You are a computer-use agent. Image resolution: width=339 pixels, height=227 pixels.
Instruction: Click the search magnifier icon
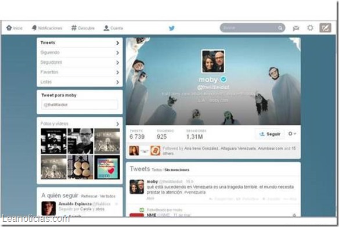point(280,28)
